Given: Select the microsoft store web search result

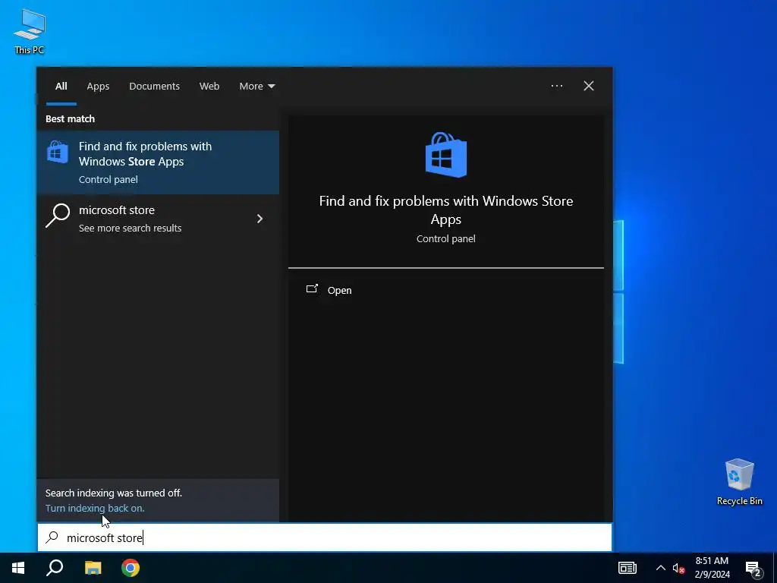Looking at the screenshot, I should (x=158, y=219).
